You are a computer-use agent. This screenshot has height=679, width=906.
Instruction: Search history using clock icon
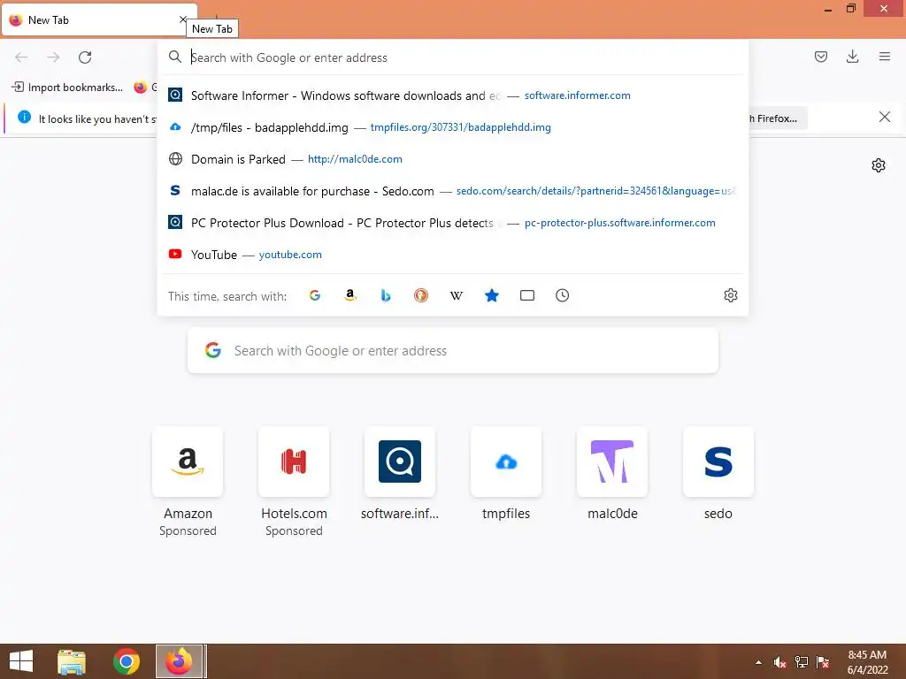(x=562, y=295)
